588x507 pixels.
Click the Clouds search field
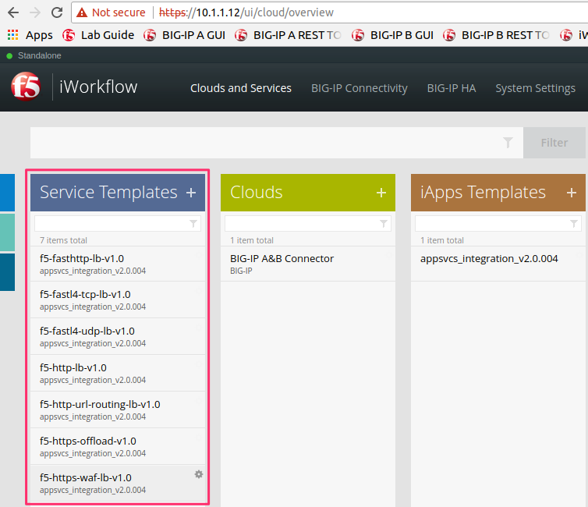308,224
